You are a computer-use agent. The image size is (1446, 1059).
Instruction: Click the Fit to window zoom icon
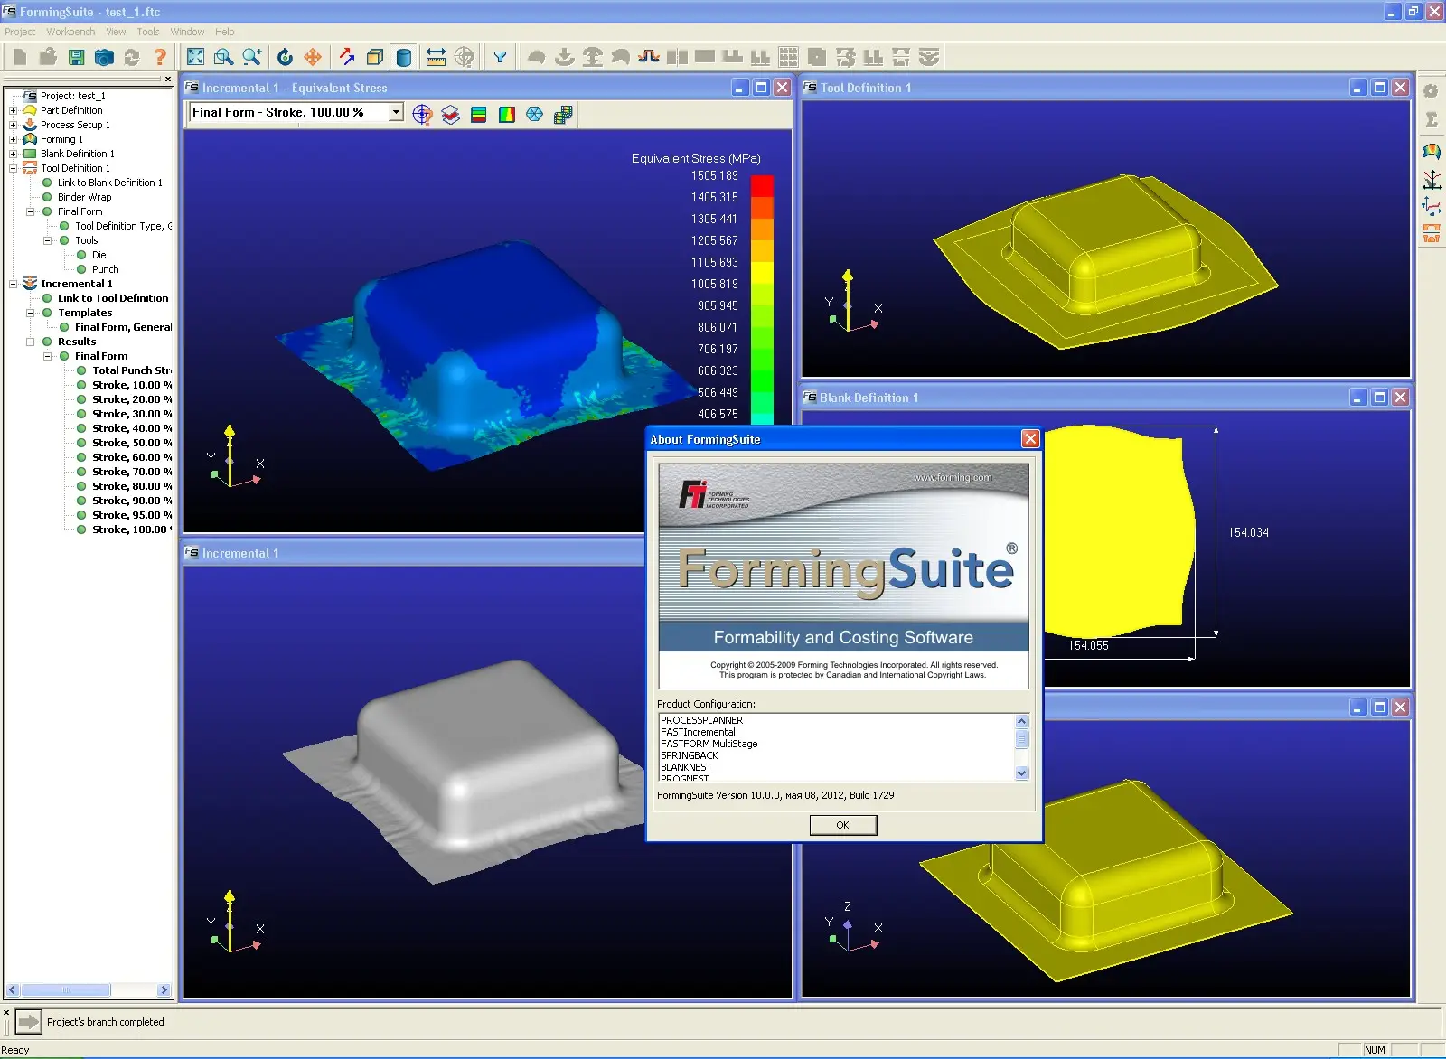pyautogui.click(x=195, y=57)
